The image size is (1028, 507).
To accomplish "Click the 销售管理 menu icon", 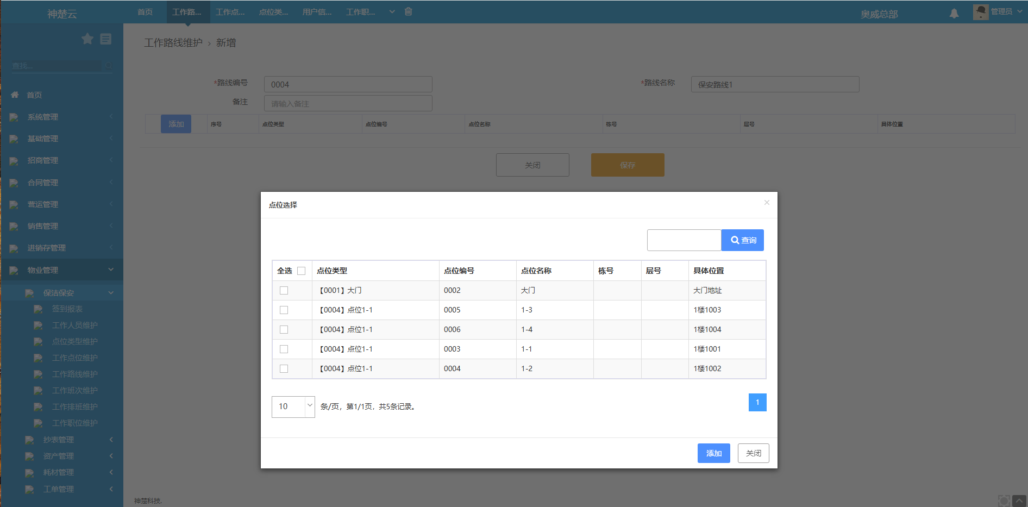I will coord(14,226).
